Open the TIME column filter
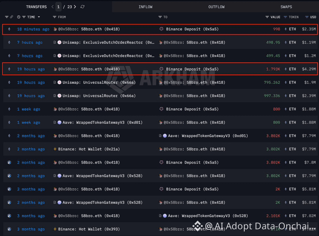Viewport: 319px width, 236px height. (x=24, y=17)
